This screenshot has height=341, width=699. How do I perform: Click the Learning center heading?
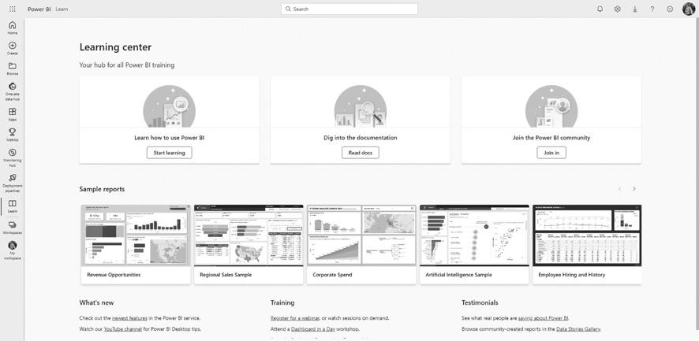point(115,47)
